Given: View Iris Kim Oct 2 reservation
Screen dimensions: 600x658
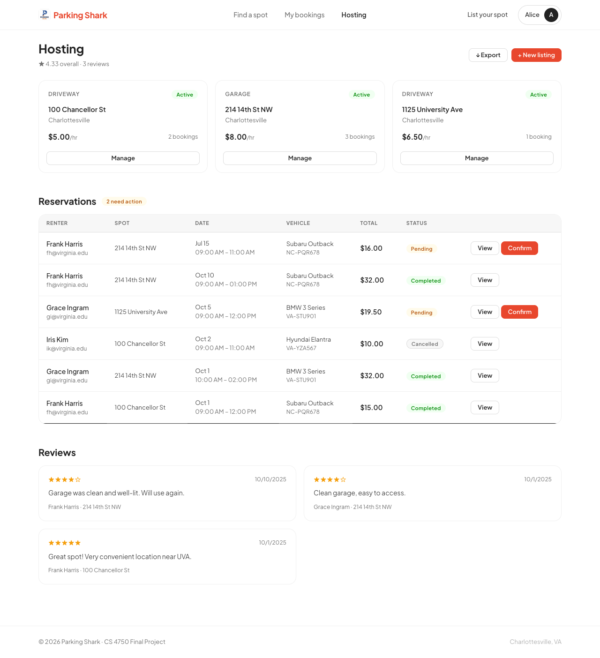Looking at the screenshot, I should [x=485, y=344].
